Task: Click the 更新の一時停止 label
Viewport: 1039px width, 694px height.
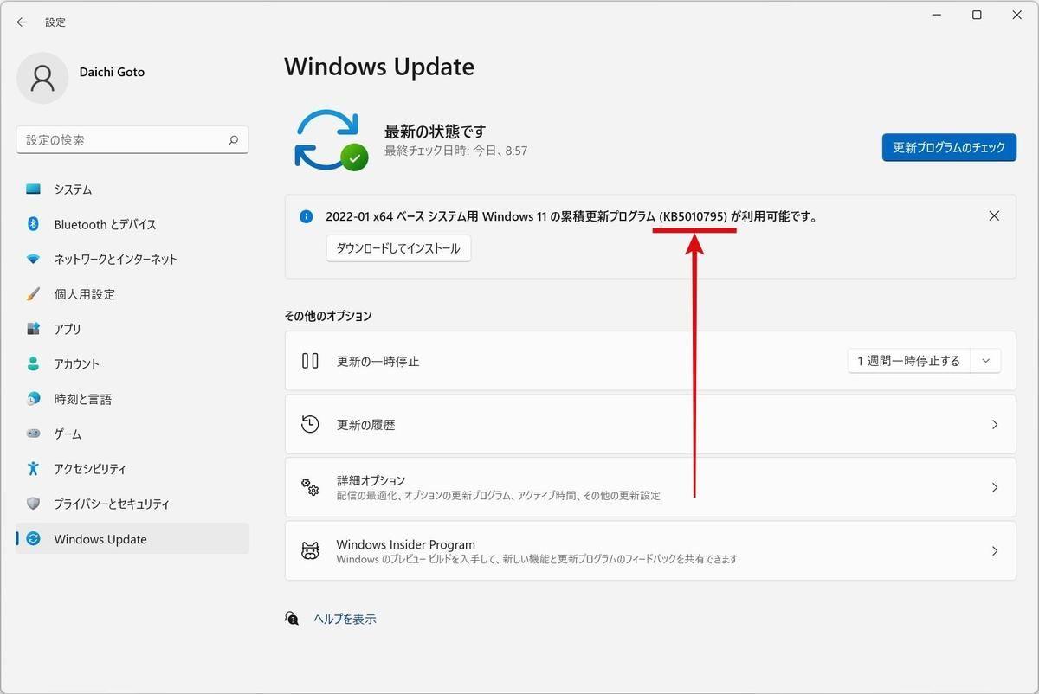Action: click(x=378, y=361)
